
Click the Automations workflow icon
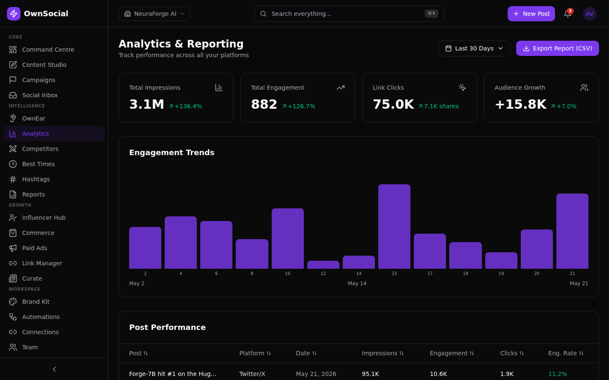tap(13, 317)
